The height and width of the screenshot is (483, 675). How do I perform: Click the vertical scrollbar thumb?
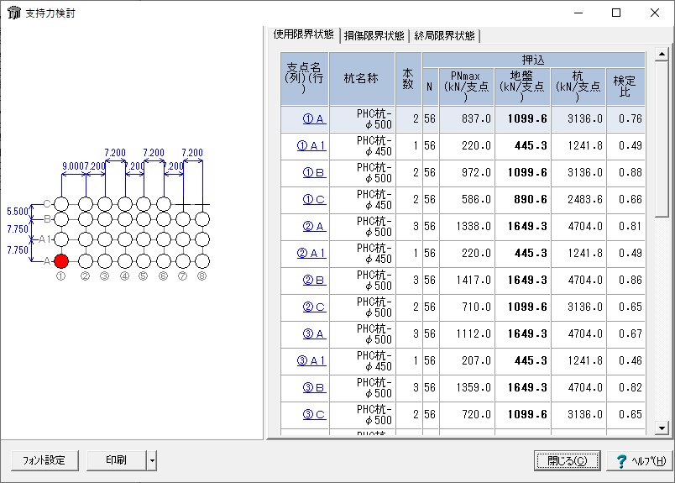pyautogui.click(x=662, y=139)
